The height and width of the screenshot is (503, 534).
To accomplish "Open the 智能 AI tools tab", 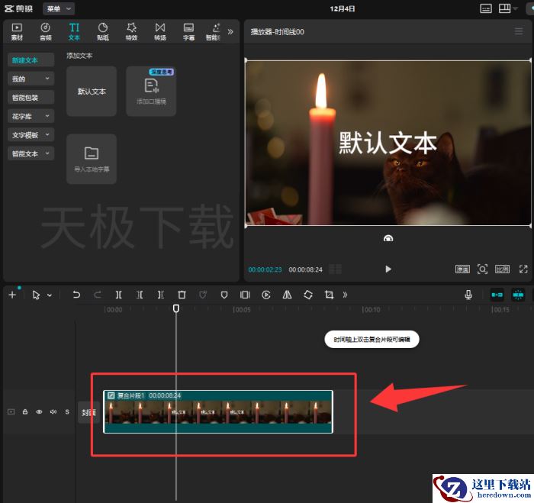I will click(x=214, y=32).
